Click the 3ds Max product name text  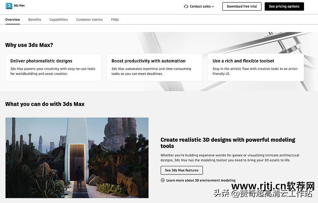tap(19, 6)
